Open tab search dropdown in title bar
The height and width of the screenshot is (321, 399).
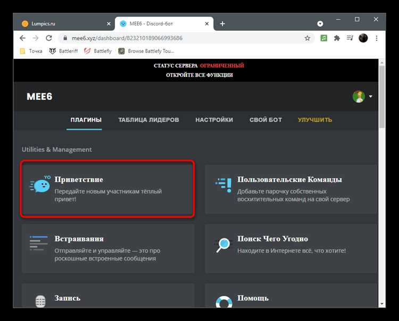(320, 23)
